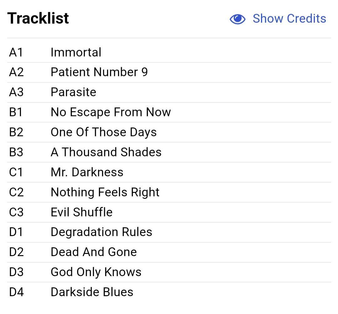Choose the track Dead And Gone
This screenshot has height=314, width=338.
[94, 252]
